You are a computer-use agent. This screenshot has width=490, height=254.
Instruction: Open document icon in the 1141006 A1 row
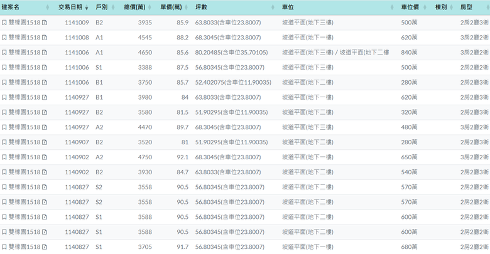point(45,53)
